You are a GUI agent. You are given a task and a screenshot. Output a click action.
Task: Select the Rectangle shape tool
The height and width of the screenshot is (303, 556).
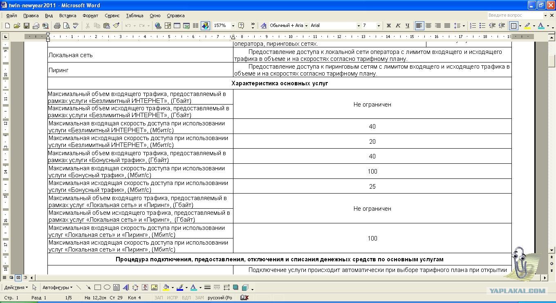pyautogui.click(x=98, y=287)
